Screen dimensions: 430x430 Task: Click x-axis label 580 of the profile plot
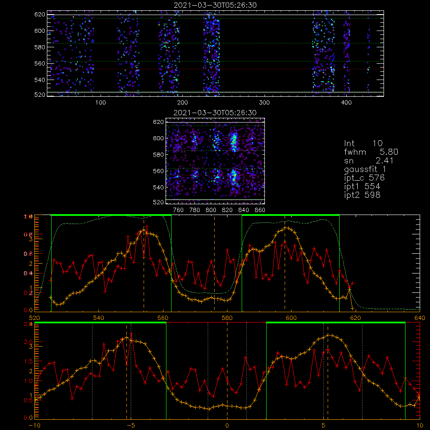pos(227,318)
